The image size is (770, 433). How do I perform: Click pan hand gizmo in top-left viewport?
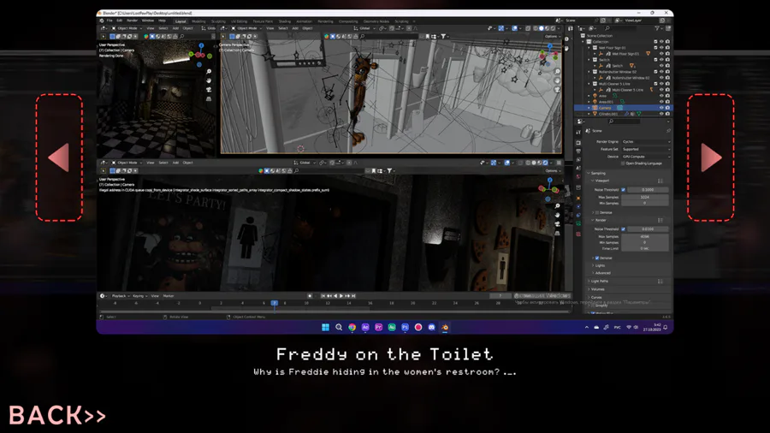pyautogui.click(x=209, y=80)
